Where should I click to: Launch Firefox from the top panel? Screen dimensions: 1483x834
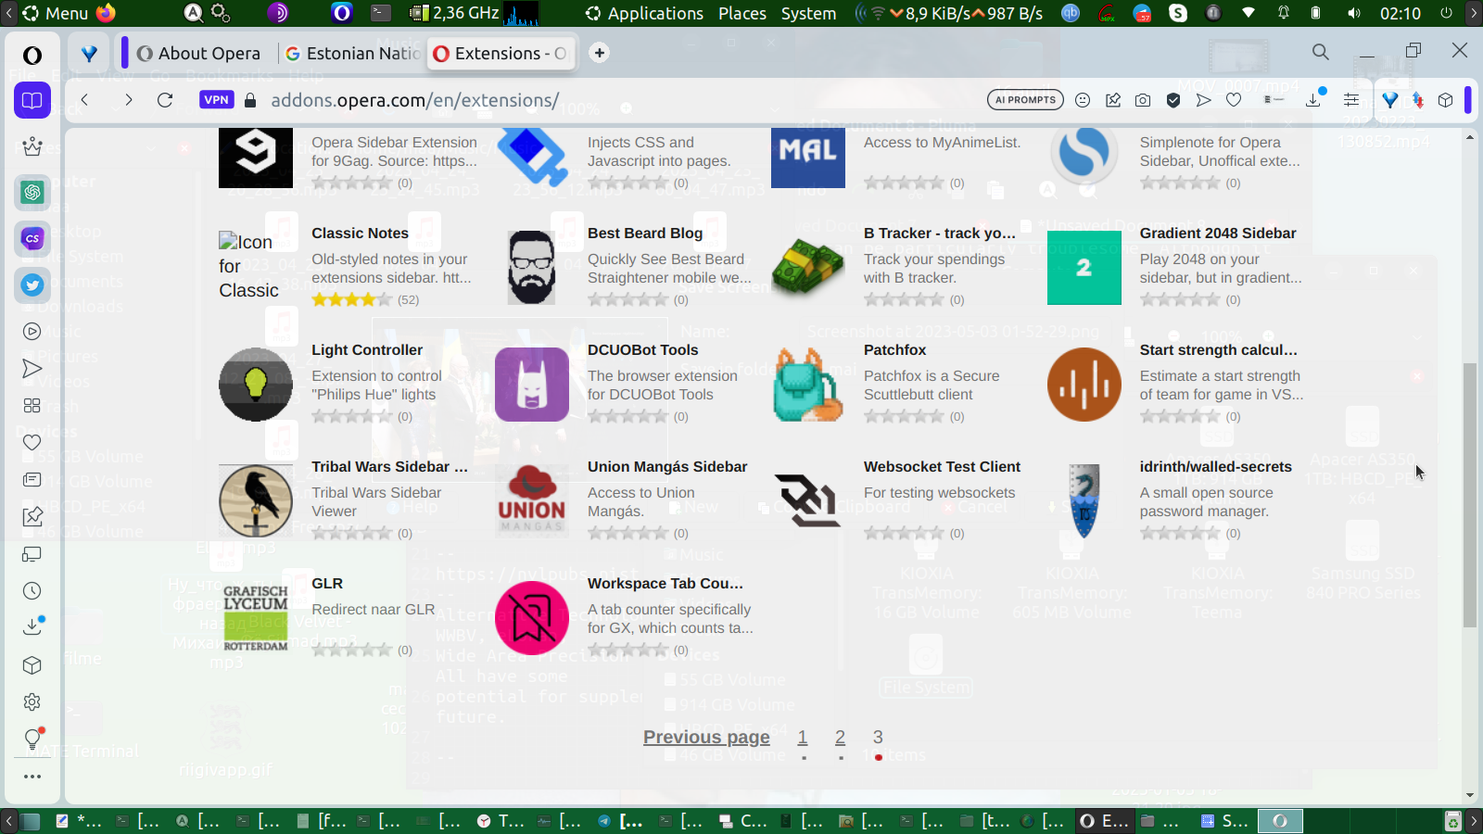(106, 13)
